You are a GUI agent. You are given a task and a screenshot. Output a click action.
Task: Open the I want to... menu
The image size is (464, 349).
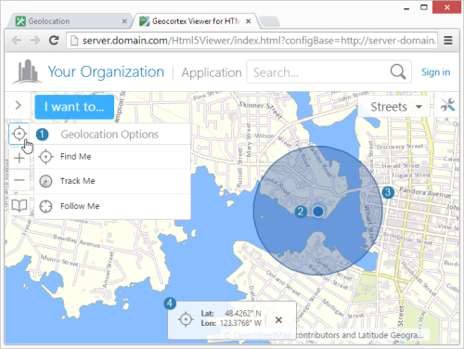[x=74, y=107]
